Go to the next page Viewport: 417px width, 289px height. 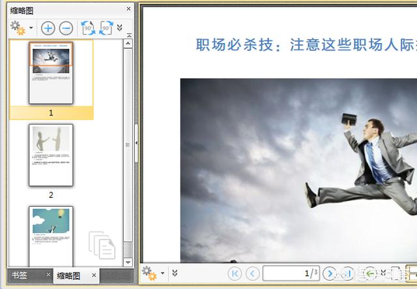tap(330, 273)
